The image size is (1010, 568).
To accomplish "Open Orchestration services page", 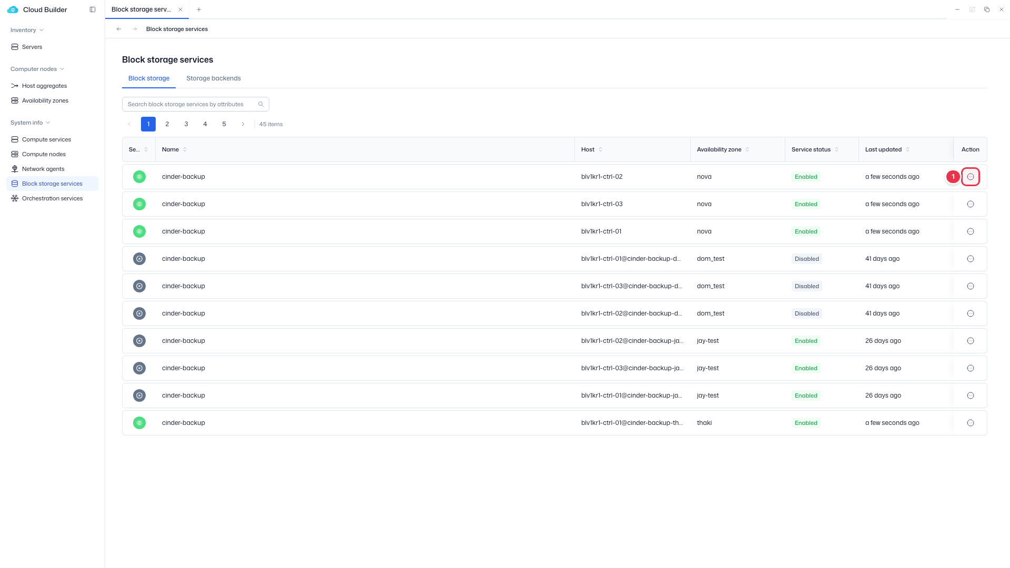I will (52, 198).
